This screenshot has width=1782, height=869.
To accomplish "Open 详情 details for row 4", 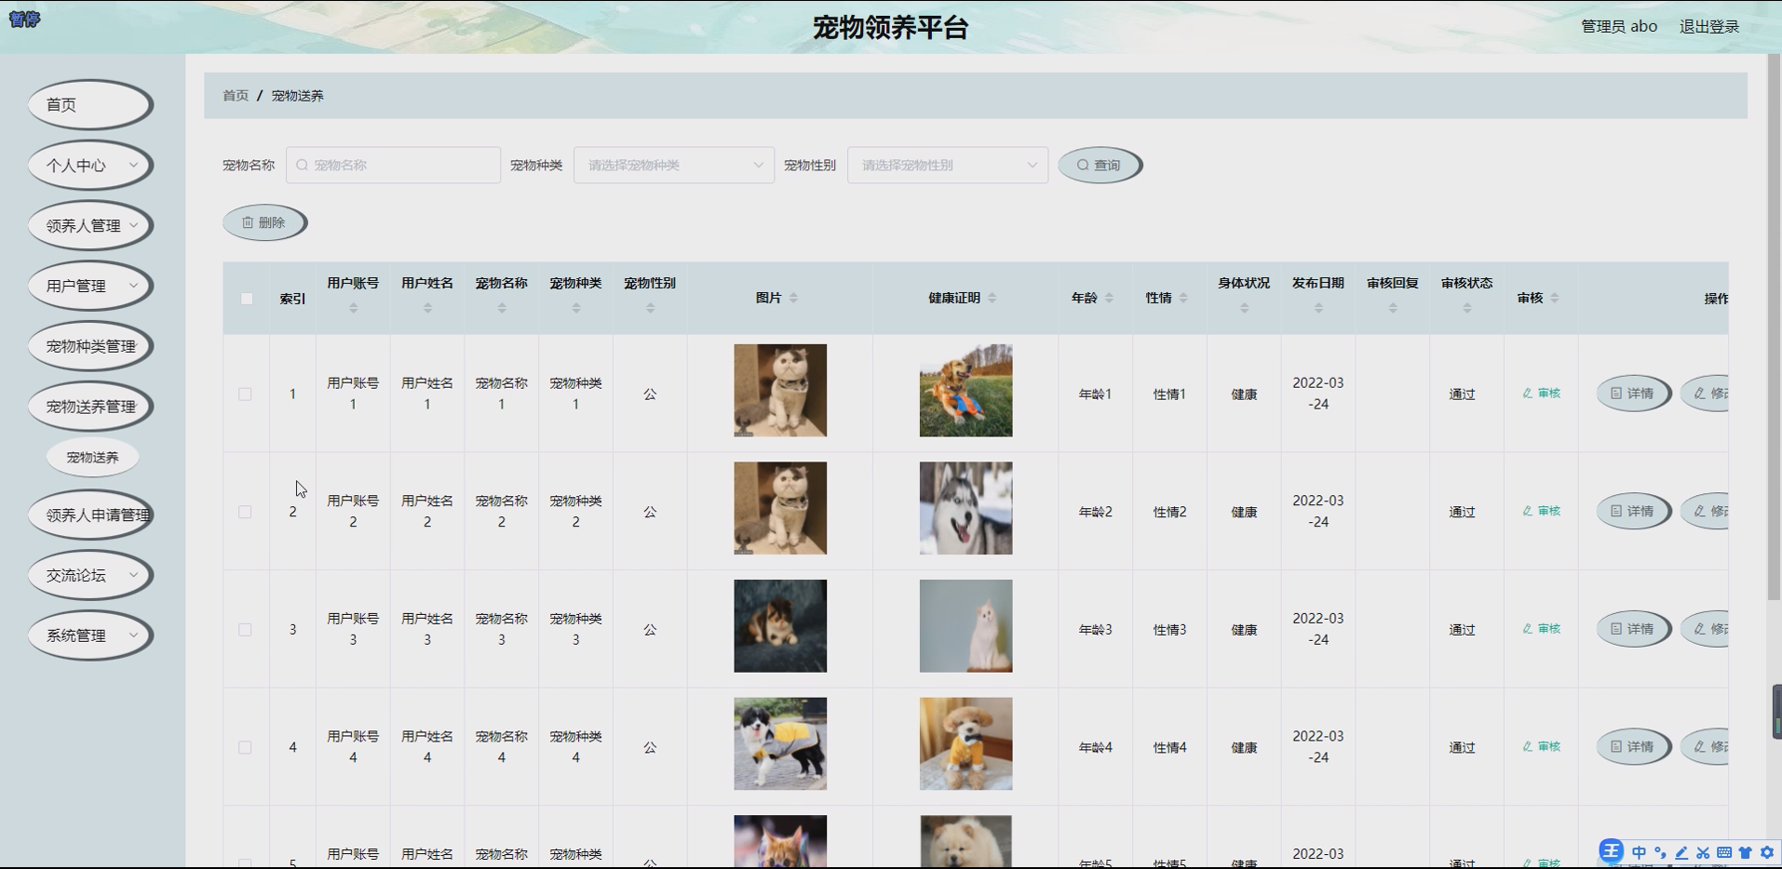I will (1633, 746).
